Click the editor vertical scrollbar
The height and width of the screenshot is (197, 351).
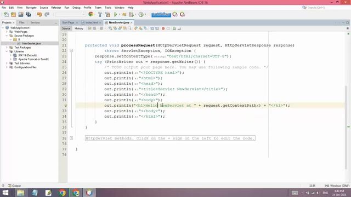point(346,128)
